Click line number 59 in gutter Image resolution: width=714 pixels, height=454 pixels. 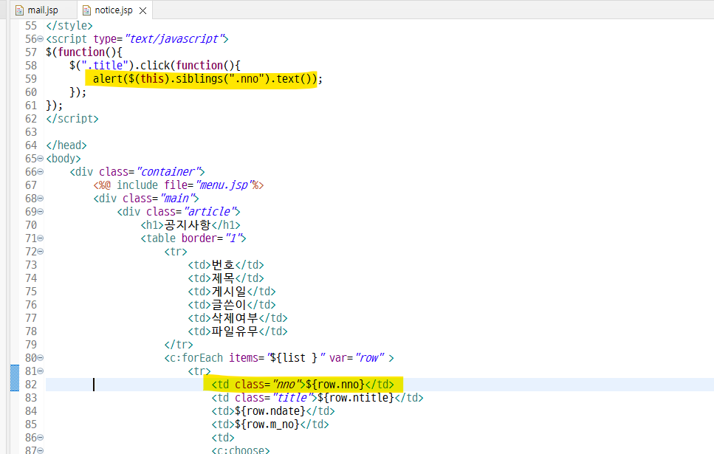tap(31, 79)
